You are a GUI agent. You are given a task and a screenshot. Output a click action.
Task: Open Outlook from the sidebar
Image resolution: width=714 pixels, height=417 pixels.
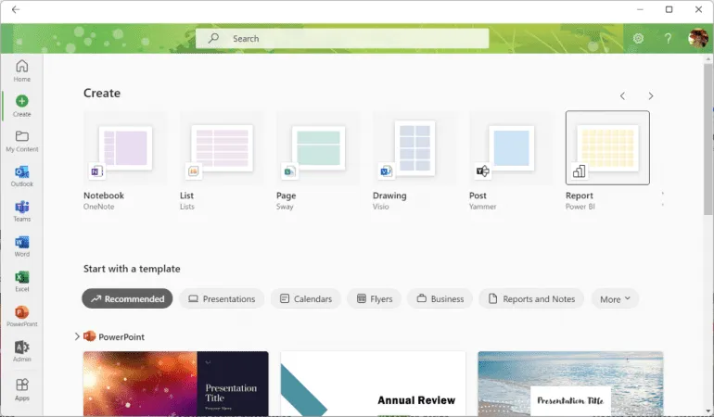[x=21, y=176]
